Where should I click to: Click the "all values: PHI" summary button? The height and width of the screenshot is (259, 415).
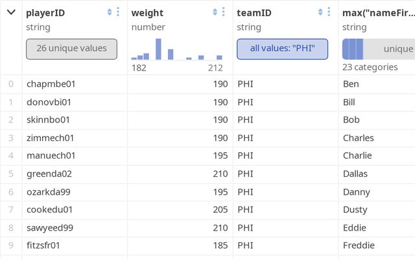pyautogui.click(x=282, y=49)
